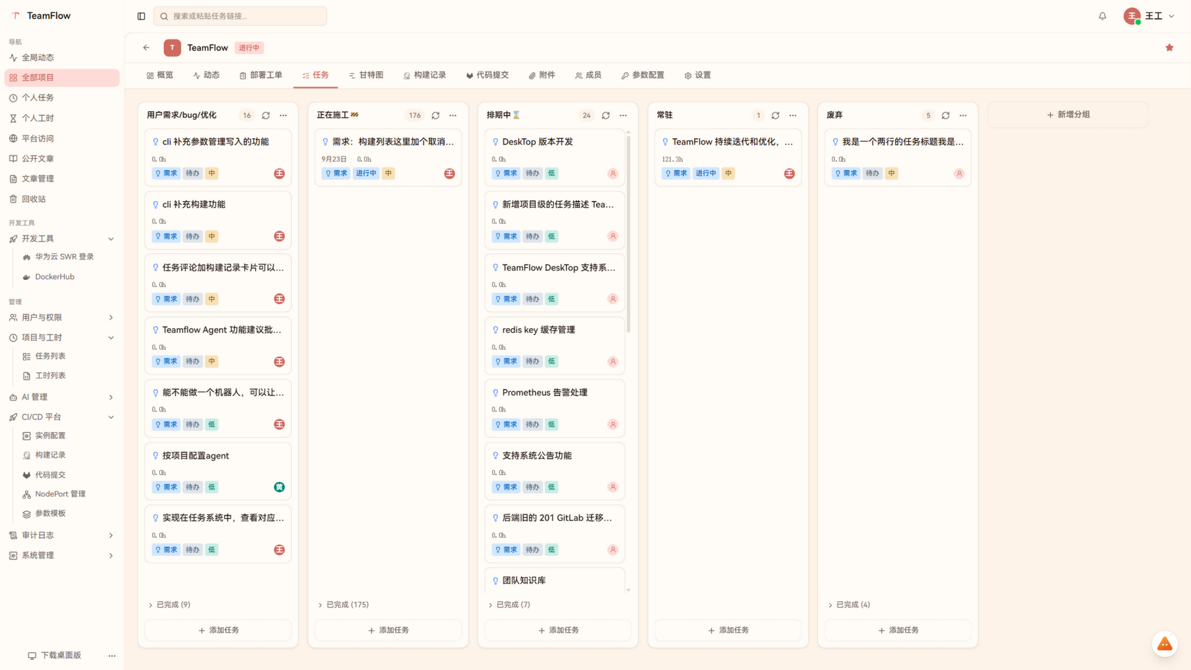
Task: Refresh the 排期中 column
Action: click(x=605, y=115)
